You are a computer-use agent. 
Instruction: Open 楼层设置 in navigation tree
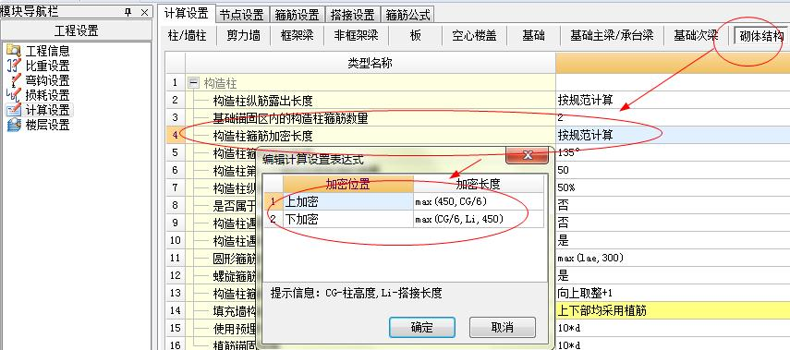tap(47, 125)
